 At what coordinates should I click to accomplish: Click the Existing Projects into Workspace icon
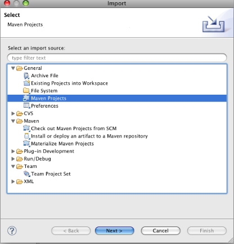click(26, 83)
